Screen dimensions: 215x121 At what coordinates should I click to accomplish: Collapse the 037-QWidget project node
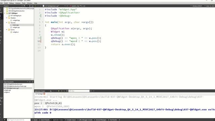click(x=4, y=13)
